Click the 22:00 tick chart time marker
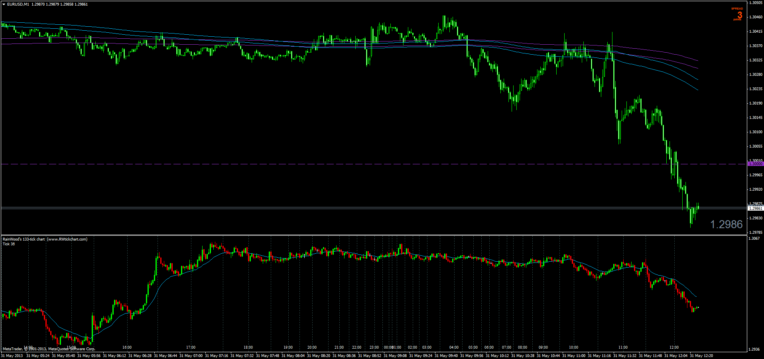This screenshot has width=764, height=359. 356,347
